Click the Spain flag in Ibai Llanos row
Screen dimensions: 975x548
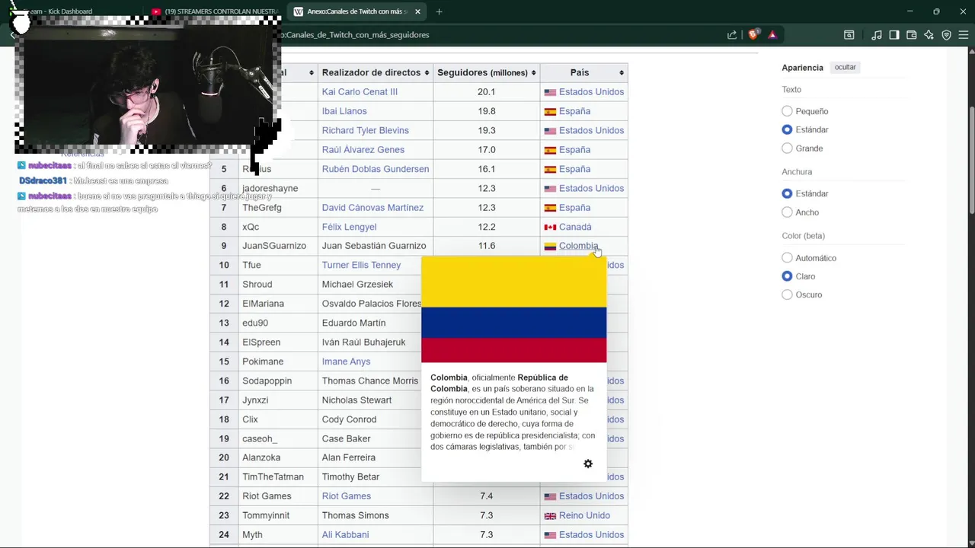click(550, 111)
